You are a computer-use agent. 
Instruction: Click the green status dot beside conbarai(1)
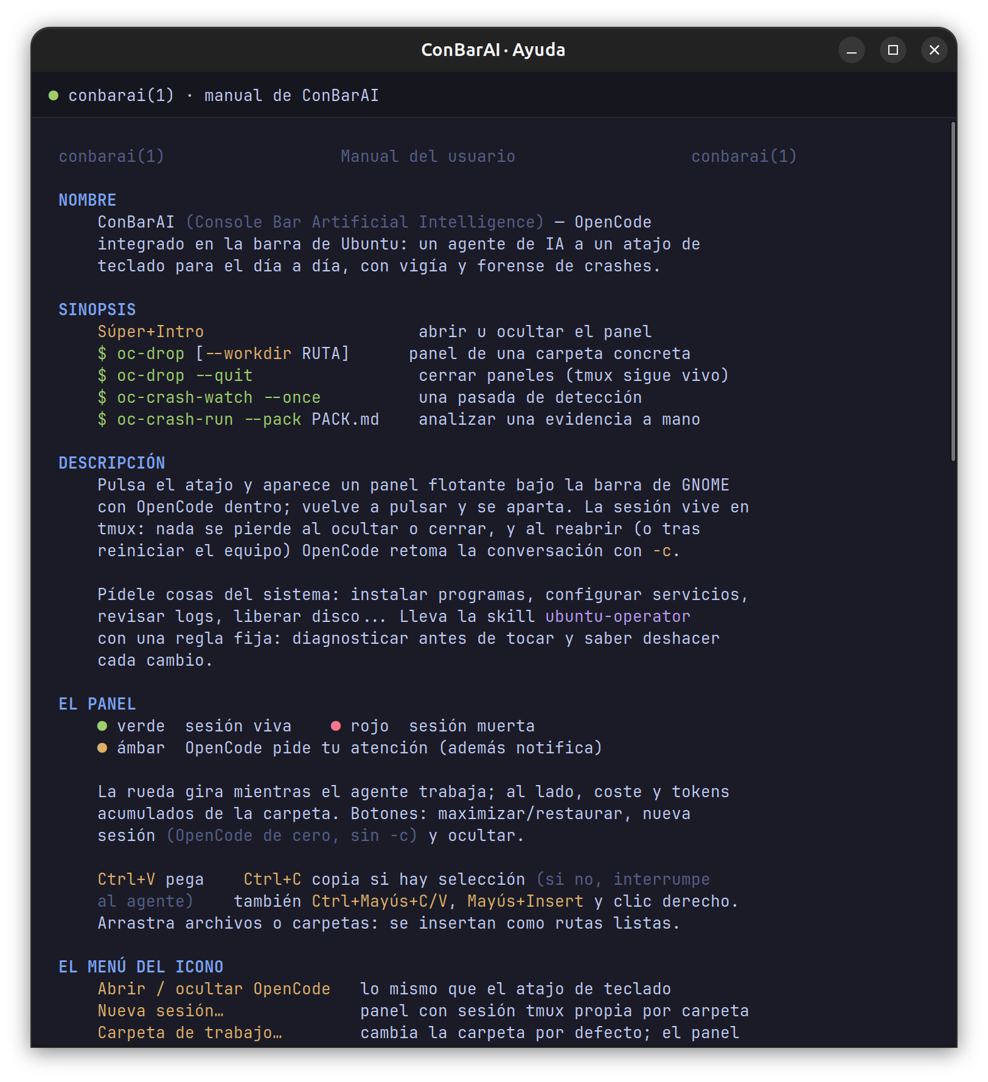tap(54, 96)
